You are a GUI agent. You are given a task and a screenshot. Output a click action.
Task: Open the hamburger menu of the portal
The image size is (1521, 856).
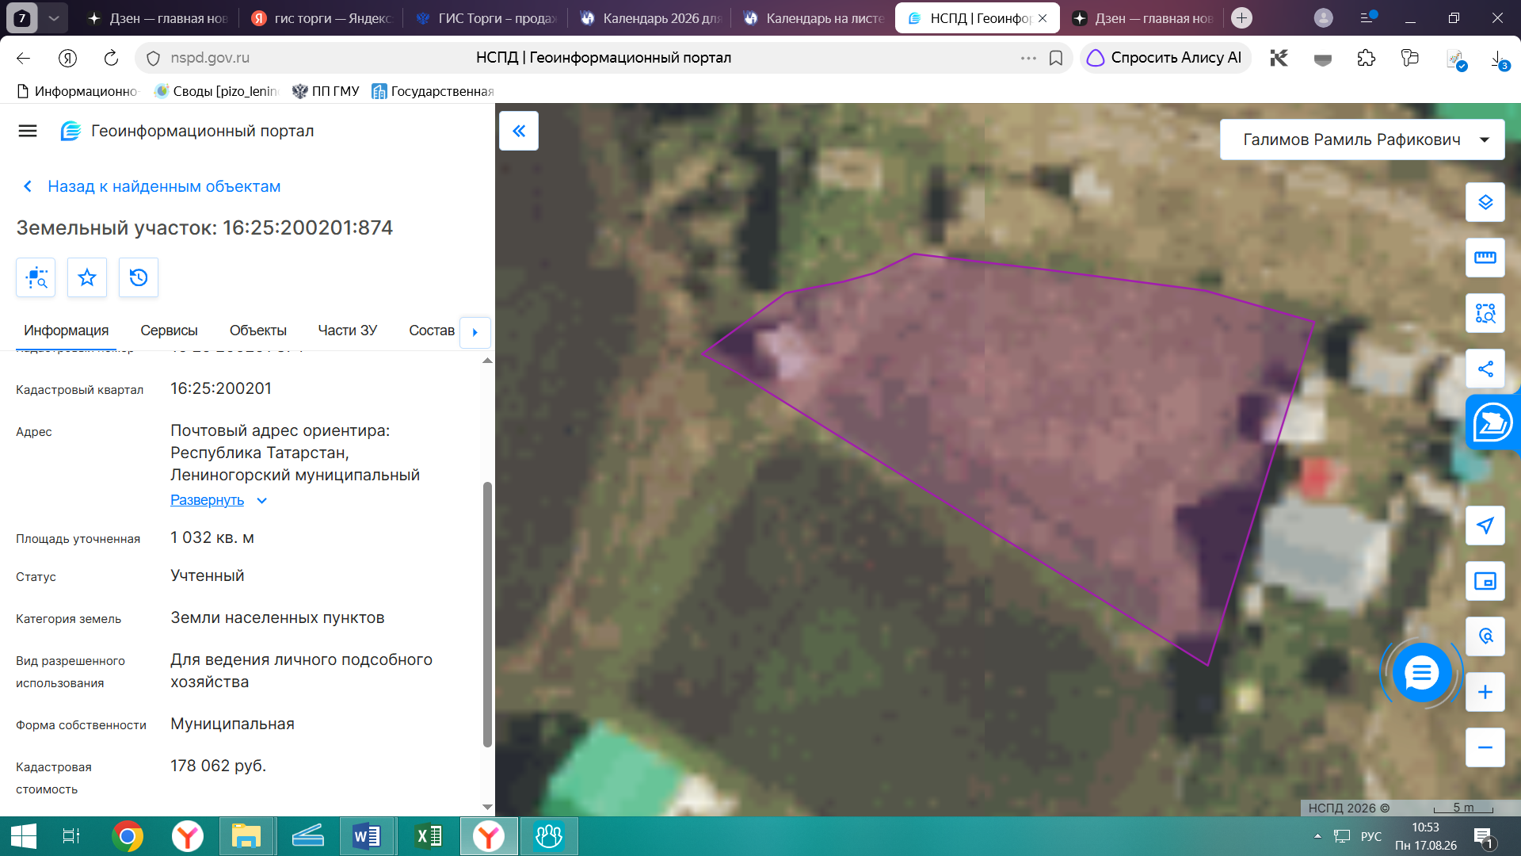pos(28,131)
